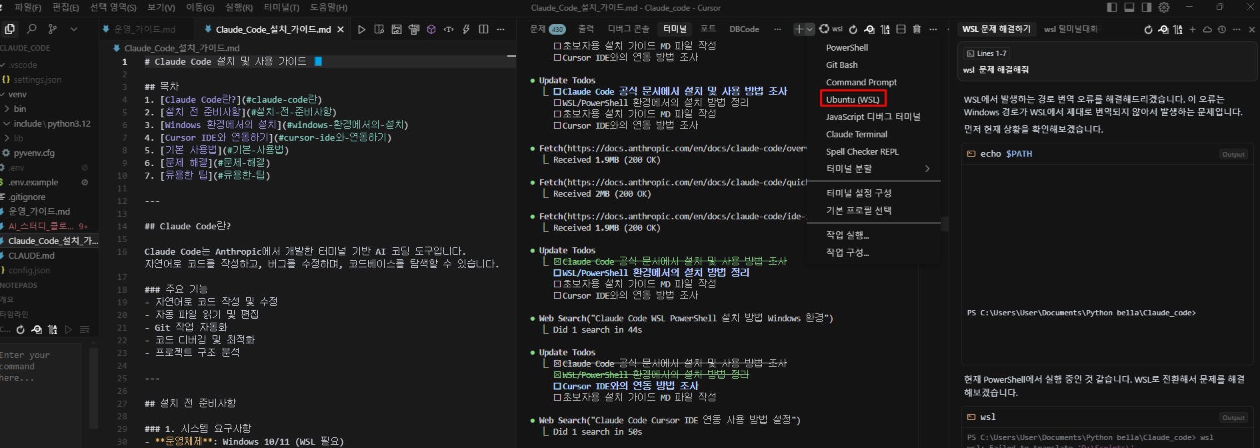Switch to DBCode panel tab
Image resolution: width=1260 pixels, height=448 pixels.
click(744, 29)
